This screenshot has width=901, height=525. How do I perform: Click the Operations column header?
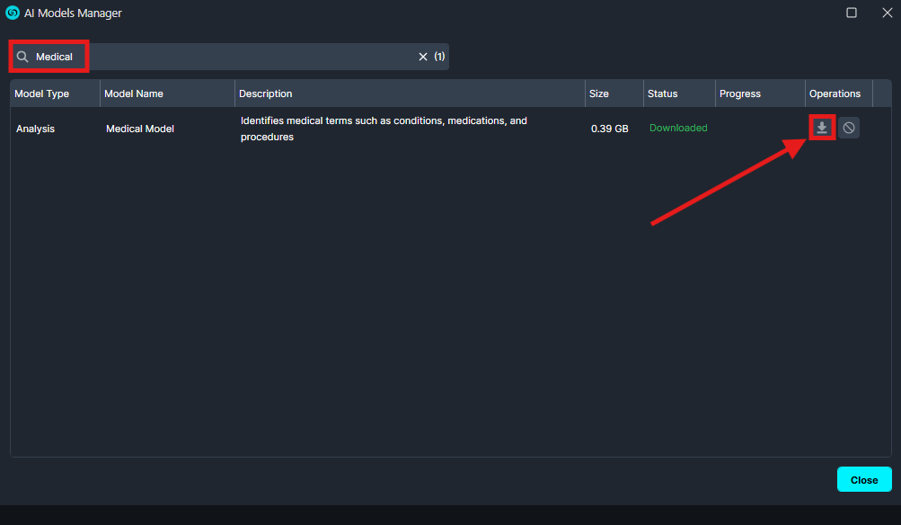coord(835,93)
